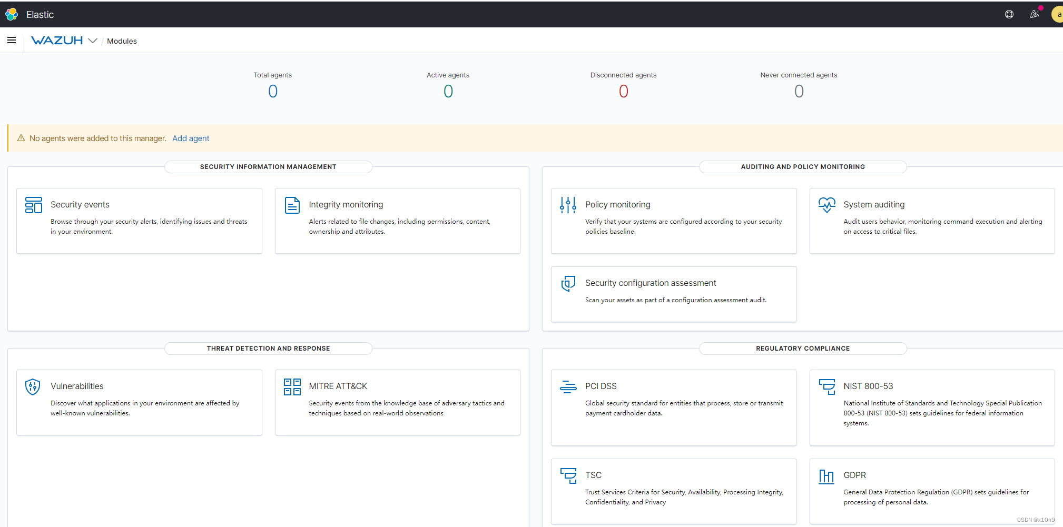Click the PCI DSS icon
This screenshot has height=527, width=1063.
pos(568,386)
